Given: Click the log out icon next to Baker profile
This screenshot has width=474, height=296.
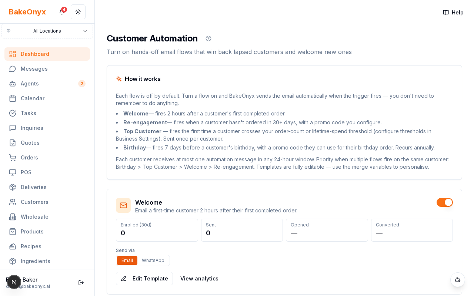Looking at the screenshot, I should pyautogui.click(x=81, y=282).
